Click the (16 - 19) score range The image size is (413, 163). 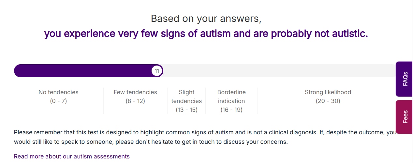(231, 110)
